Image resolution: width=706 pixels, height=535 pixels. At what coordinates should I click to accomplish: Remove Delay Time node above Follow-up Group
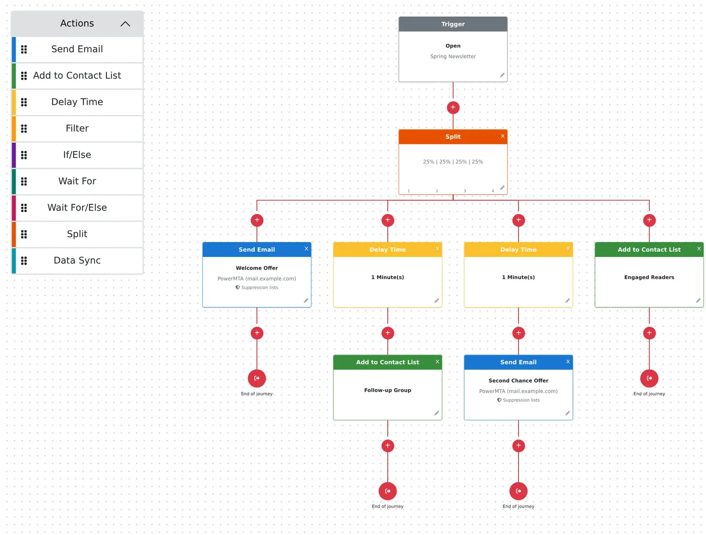click(x=437, y=249)
